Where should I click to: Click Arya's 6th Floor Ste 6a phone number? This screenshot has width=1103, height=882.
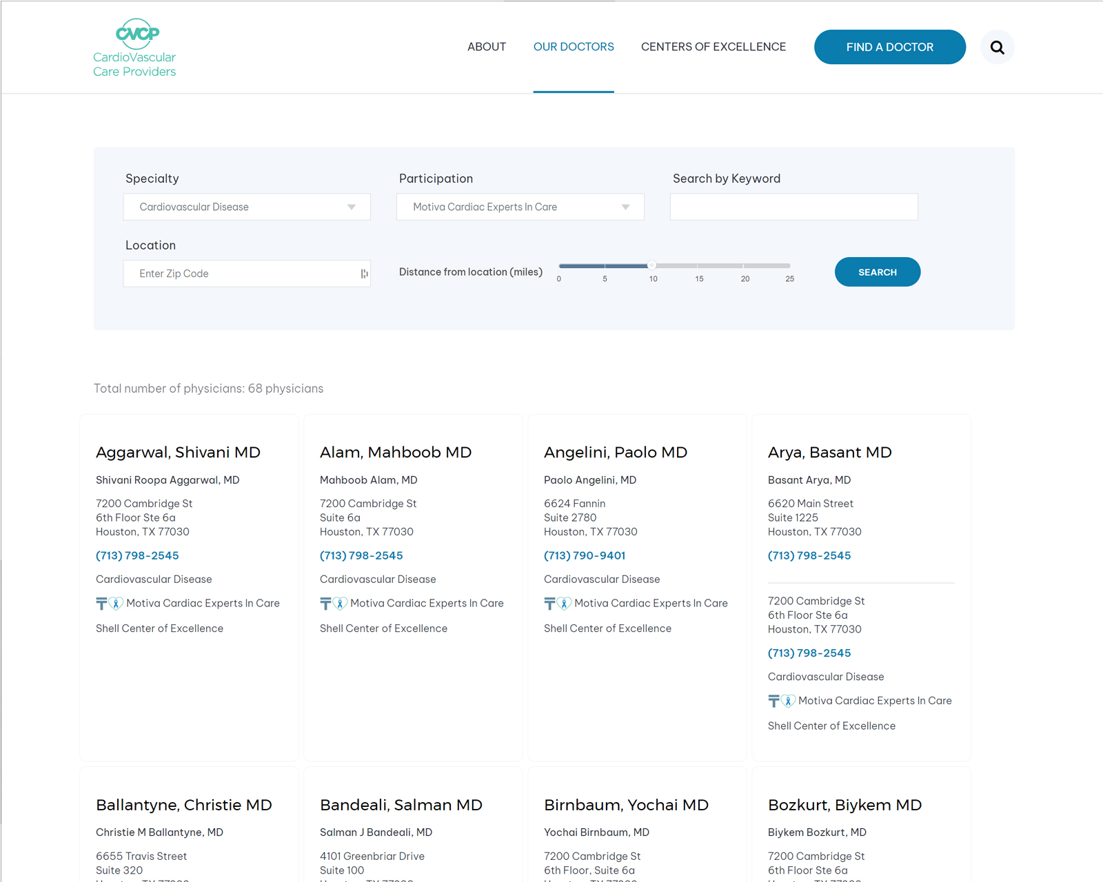click(809, 653)
